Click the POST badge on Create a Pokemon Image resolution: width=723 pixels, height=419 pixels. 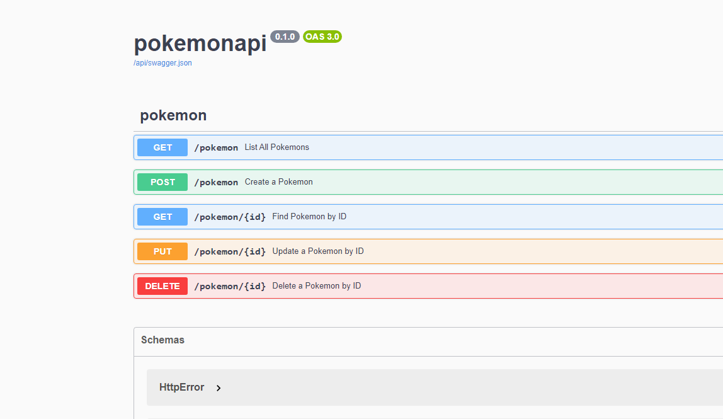[x=162, y=181]
